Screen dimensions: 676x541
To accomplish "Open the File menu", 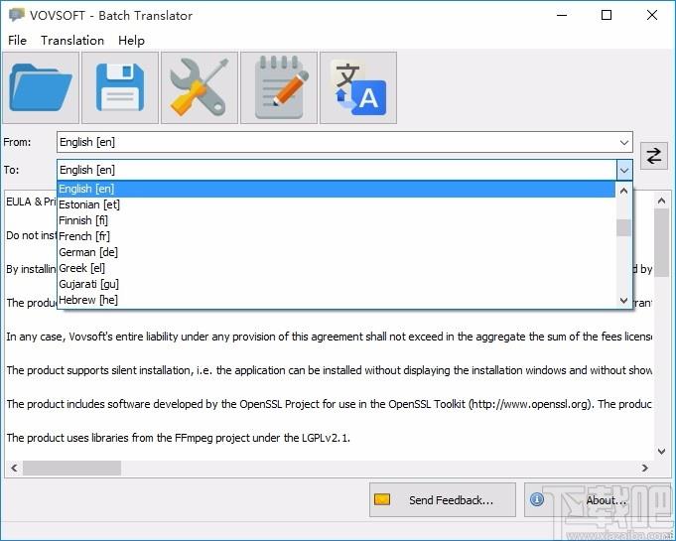I will point(17,41).
